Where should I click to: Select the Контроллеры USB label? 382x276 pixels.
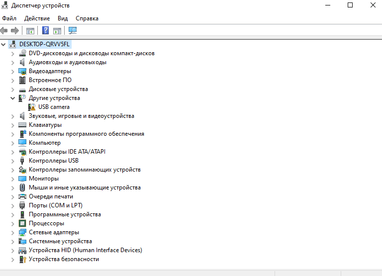tap(54, 161)
